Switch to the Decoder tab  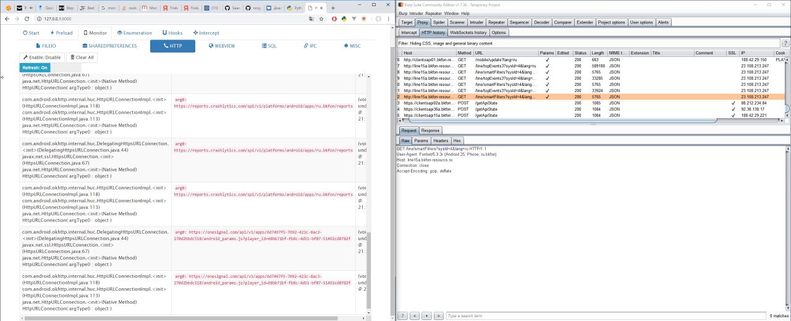point(541,22)
